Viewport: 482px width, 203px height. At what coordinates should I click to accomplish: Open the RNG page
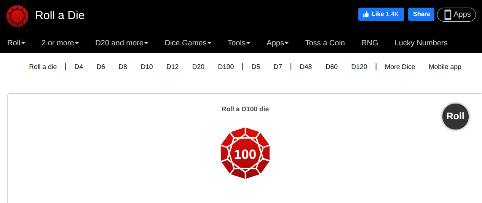370,43
